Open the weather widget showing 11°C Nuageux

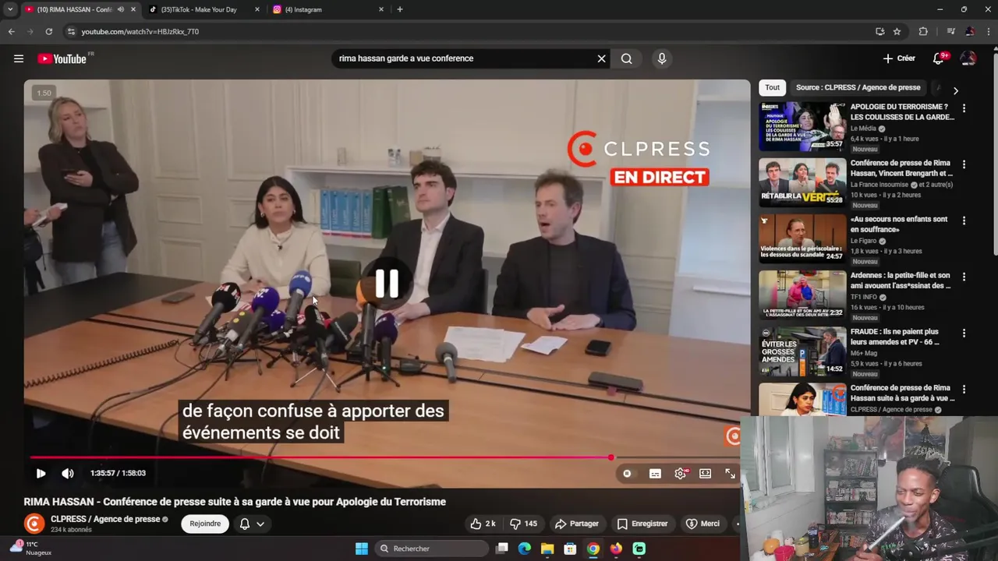click(x=31, y=549)
